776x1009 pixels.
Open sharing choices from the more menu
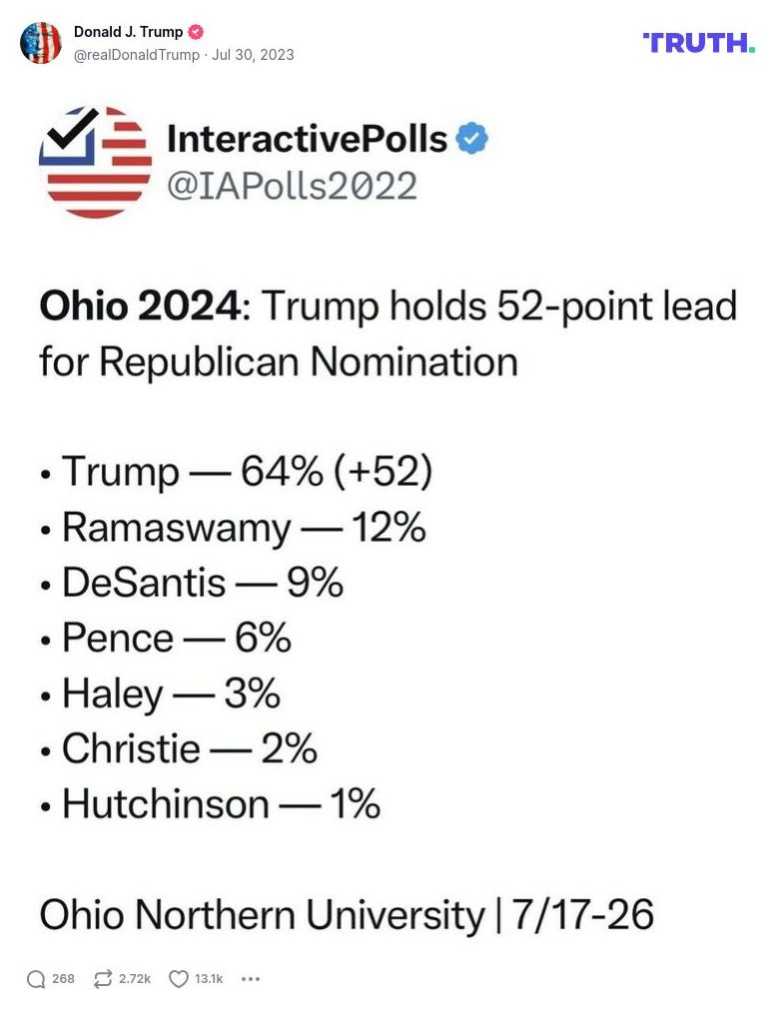tap(250, 979)
